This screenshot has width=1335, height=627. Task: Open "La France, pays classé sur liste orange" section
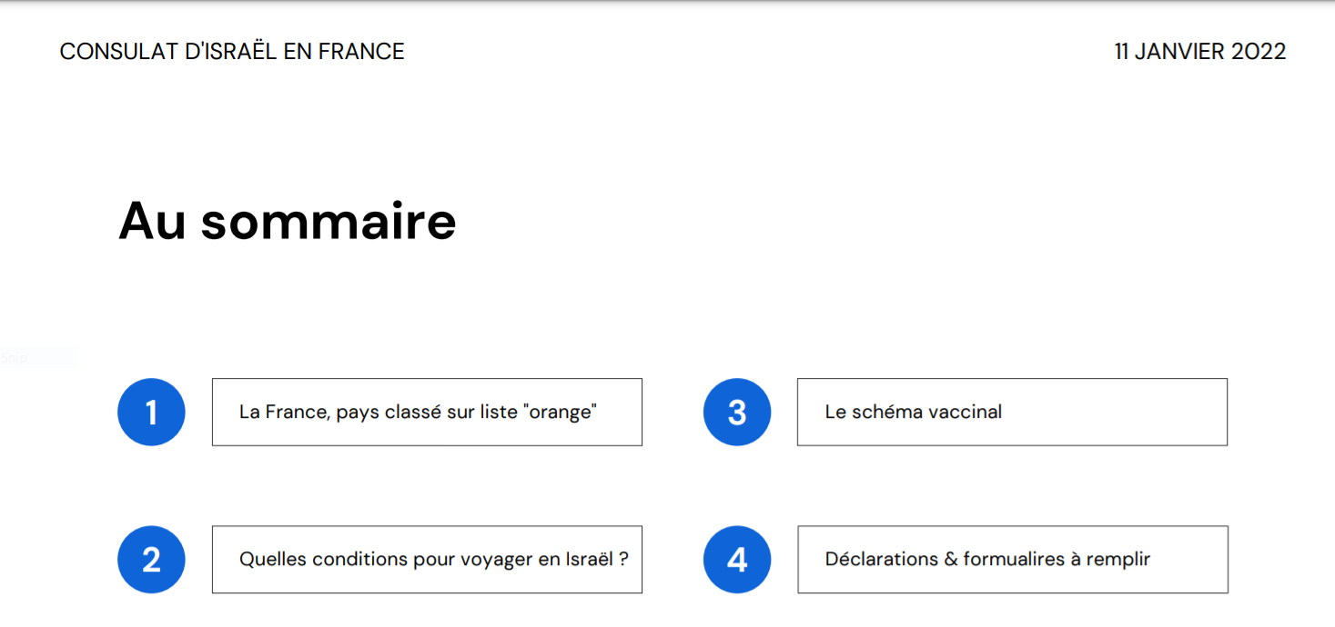[x=427, y=412]
